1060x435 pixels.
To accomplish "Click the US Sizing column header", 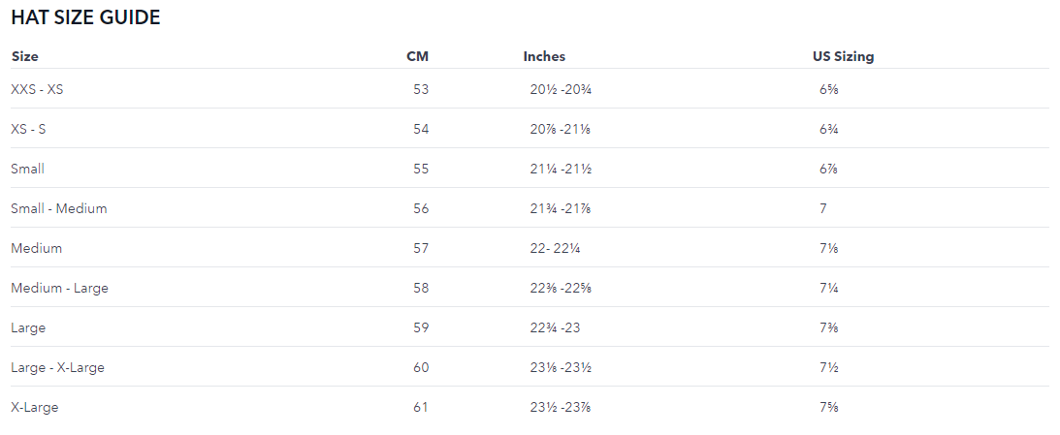I will click(843, 56).
